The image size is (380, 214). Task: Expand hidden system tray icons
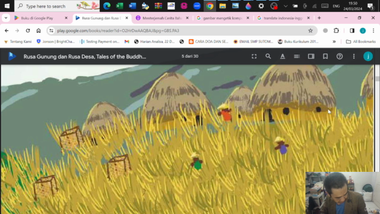[286, 6]
